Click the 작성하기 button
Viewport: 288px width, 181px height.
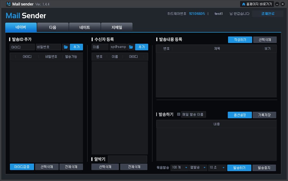[x=240, y=40]
